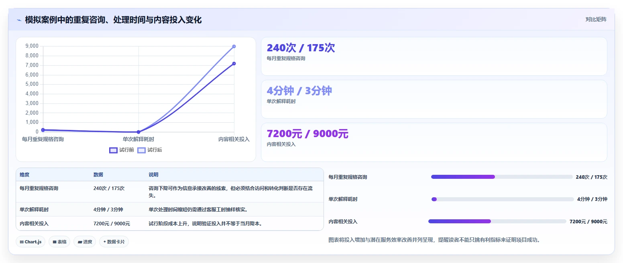Click the Chart.js tag chip
The height and width of the screenshot is (263, 623).
click(31, 242)
